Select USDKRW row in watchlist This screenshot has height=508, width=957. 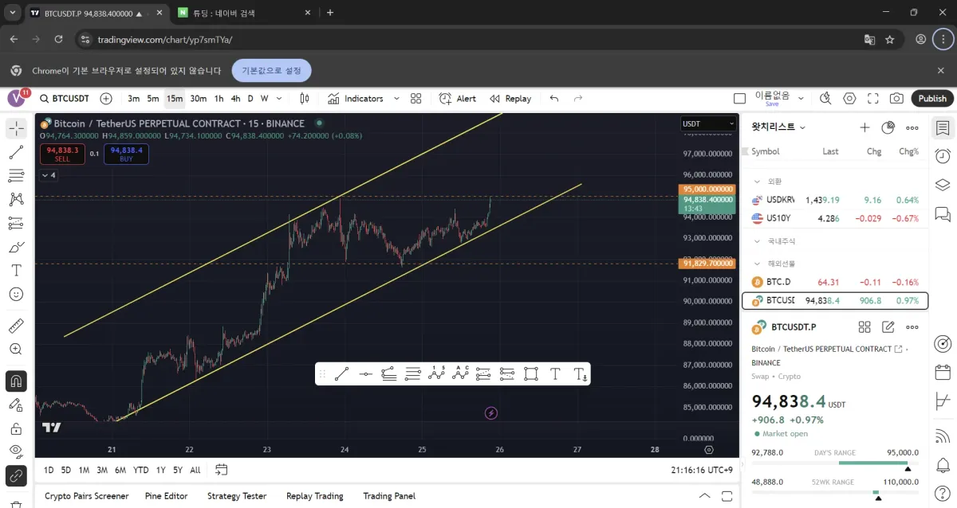click(835, 200)
